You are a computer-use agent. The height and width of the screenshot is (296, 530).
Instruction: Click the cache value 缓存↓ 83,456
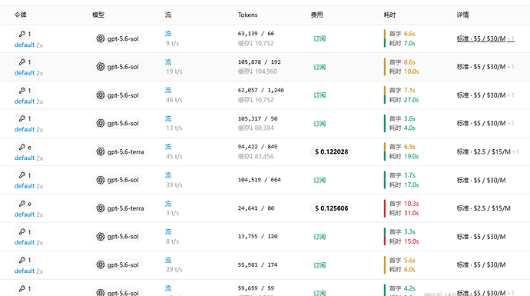(256, 156)
